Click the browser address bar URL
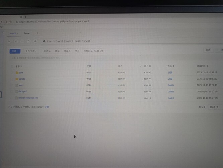223x168 pixels. (54, 22)
